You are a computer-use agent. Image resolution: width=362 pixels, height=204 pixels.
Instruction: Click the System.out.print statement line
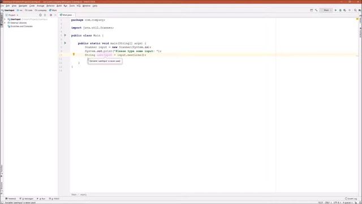(123, 51)
